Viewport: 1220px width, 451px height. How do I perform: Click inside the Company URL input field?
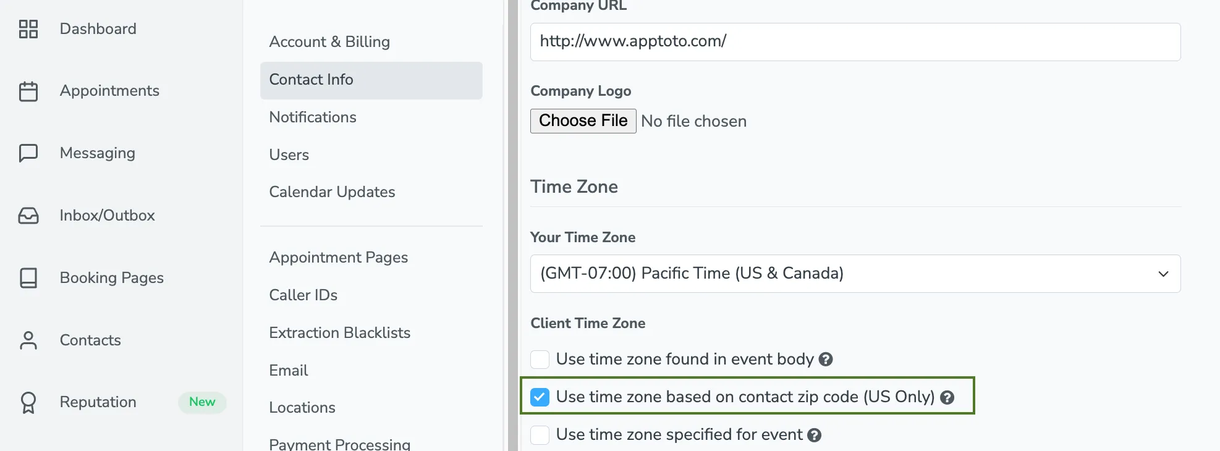coord(855,42)
